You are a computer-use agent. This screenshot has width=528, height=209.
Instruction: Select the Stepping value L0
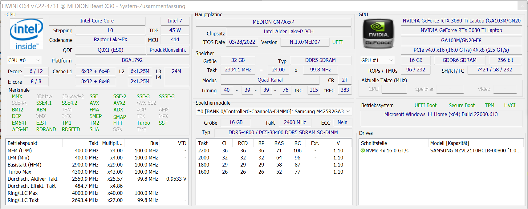point(110,30)
